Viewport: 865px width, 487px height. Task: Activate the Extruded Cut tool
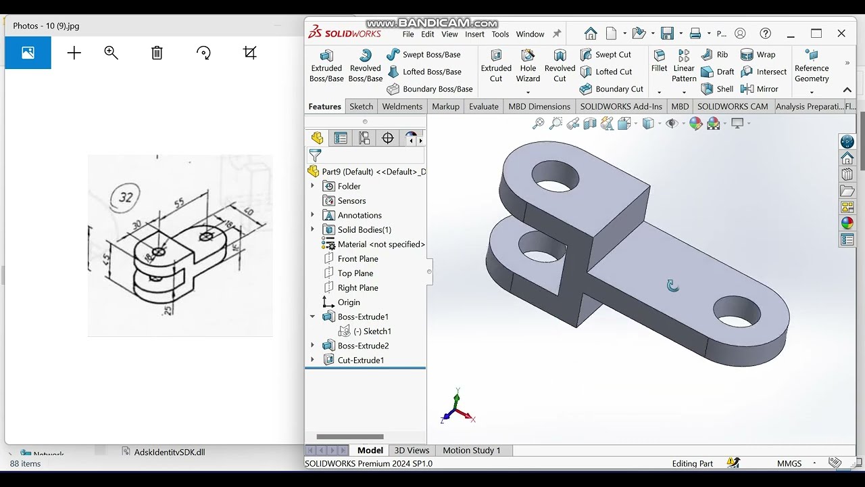point(496,66)
